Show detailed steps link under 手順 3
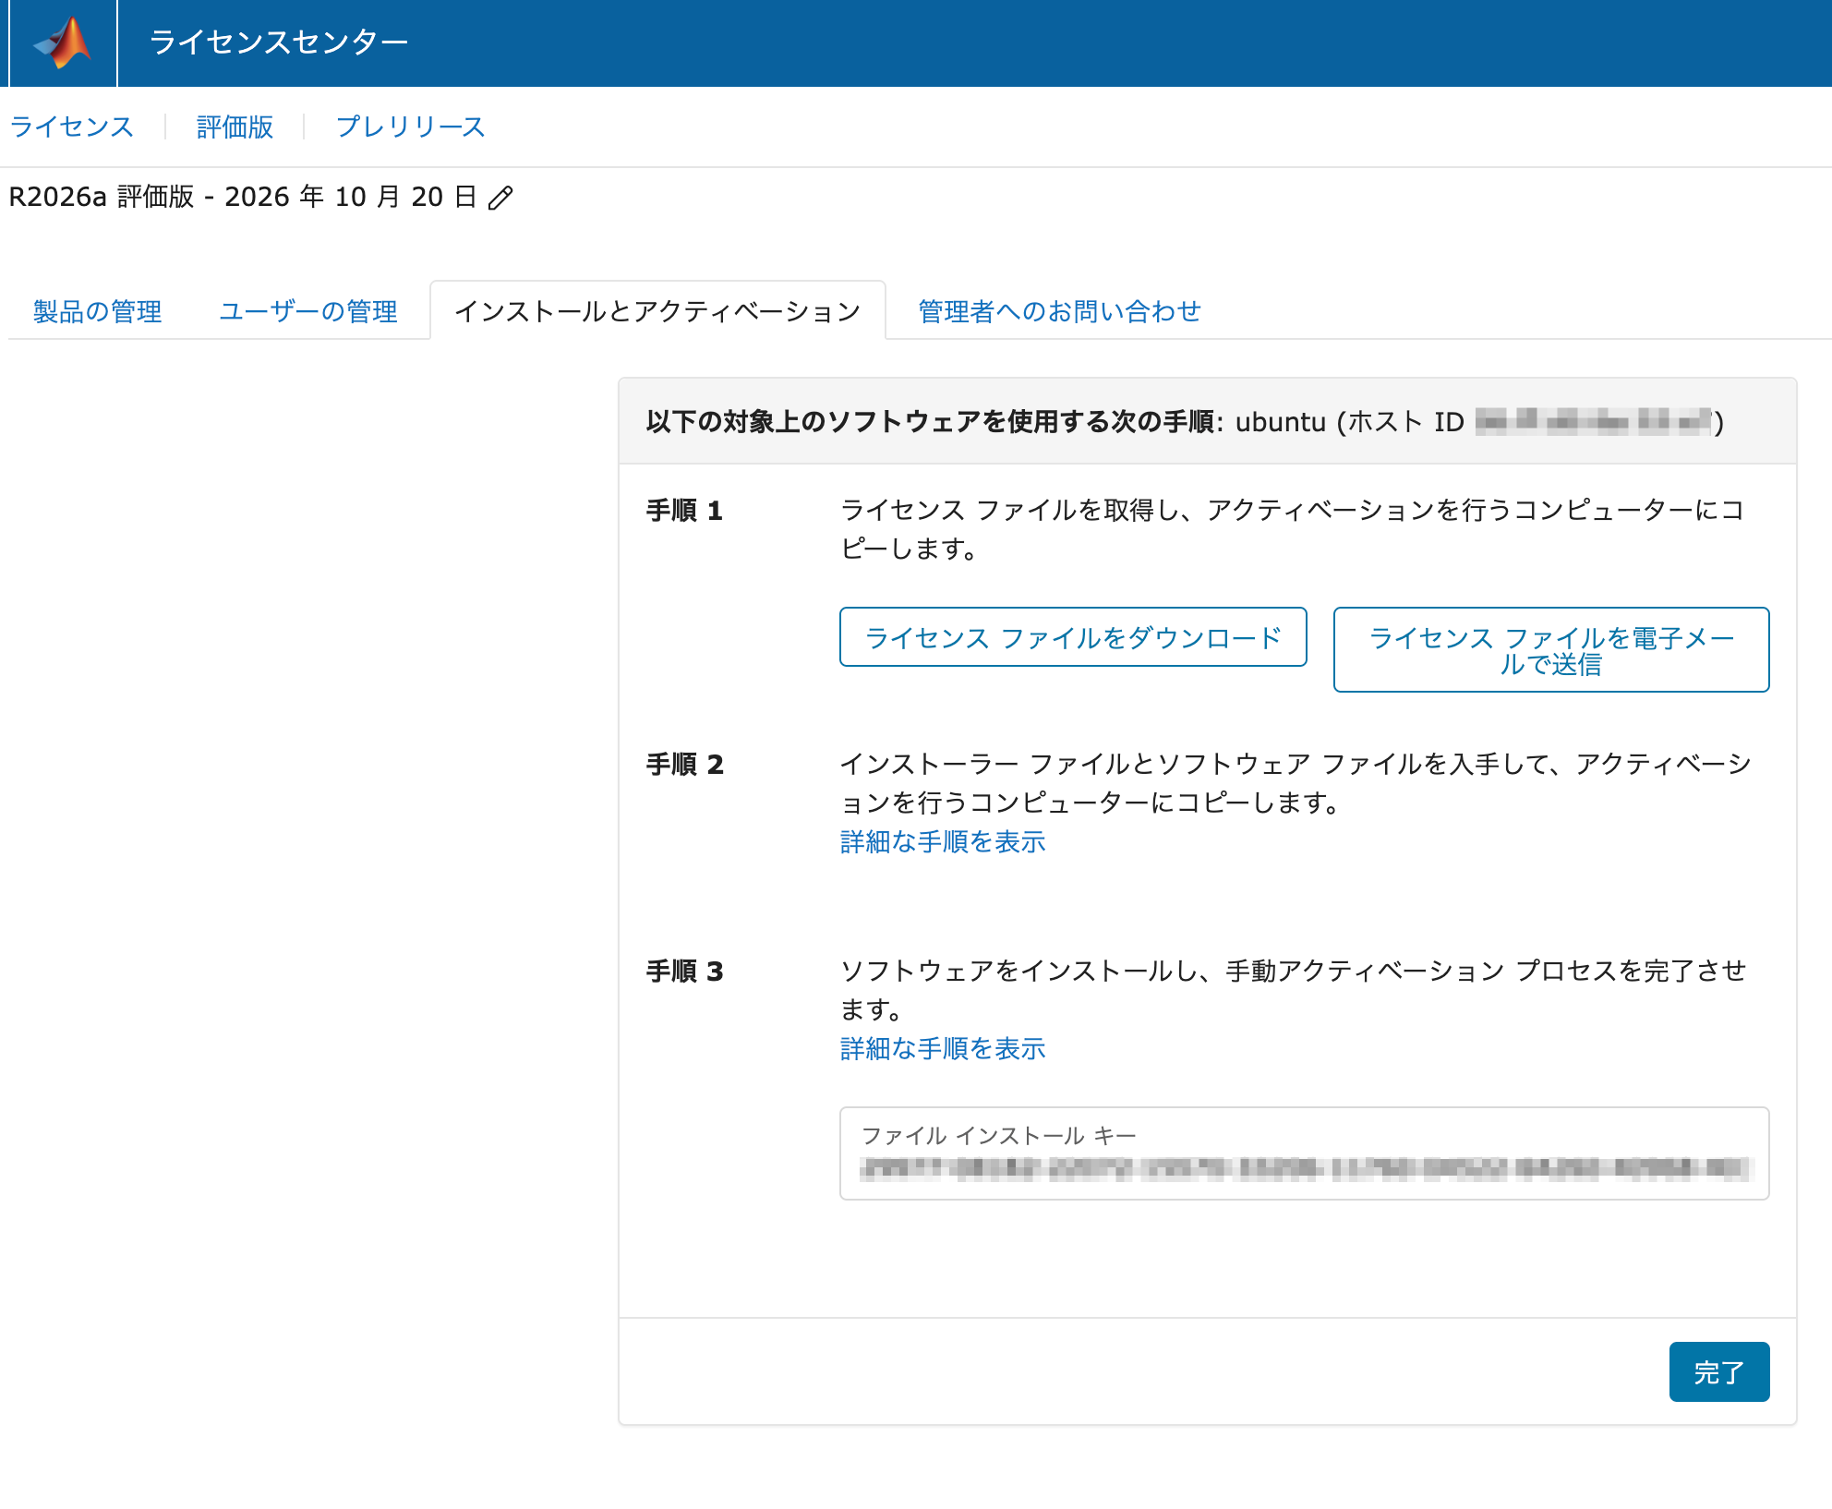The width and height of the screenshot is (1832, 1509). click(x=943, y=1049)
